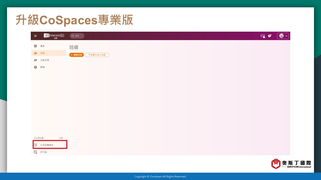Click the 升級到專業版 arrow icon

click(35, 145)
